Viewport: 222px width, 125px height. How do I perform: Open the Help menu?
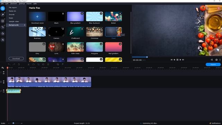pyautogui.click(x=35, y=4)
